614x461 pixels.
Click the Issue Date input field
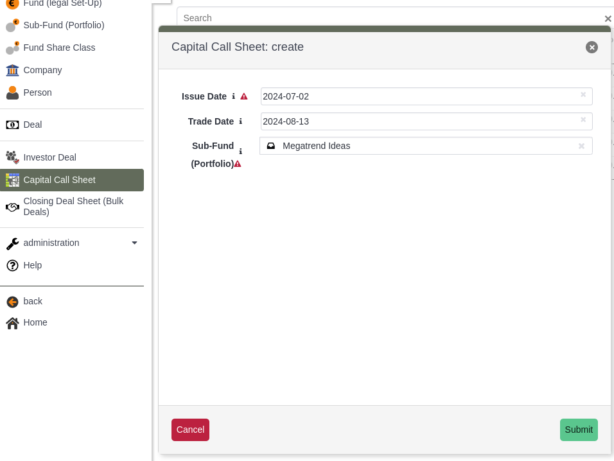click(417, 96)
